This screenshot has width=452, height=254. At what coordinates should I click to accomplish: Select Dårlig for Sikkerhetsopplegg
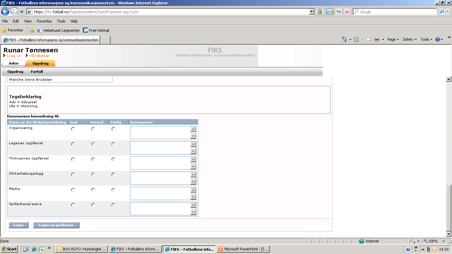click(x=113, y=175)
